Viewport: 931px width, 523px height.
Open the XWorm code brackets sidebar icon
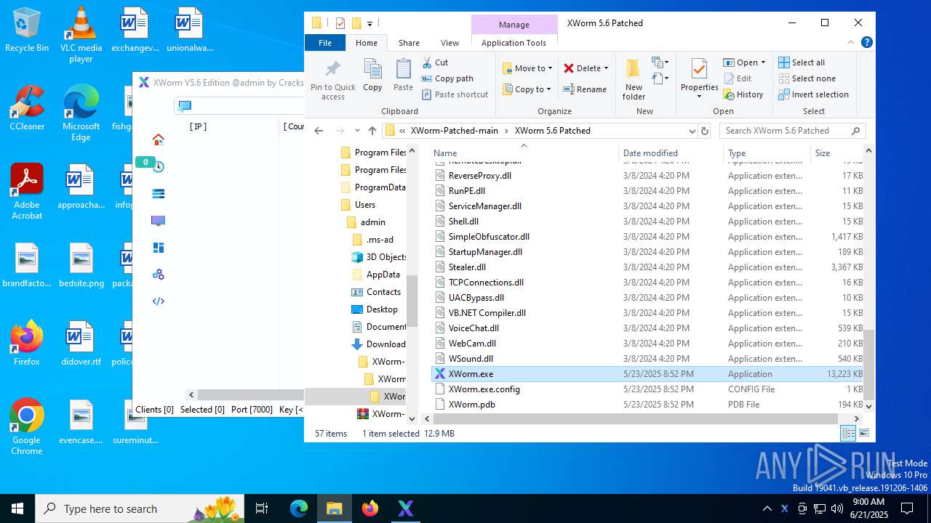pyautogui.click(x=158, y=301)
